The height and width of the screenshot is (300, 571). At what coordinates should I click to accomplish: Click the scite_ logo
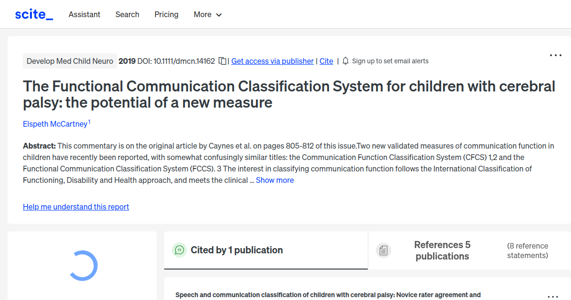click(x=34, y=14)
